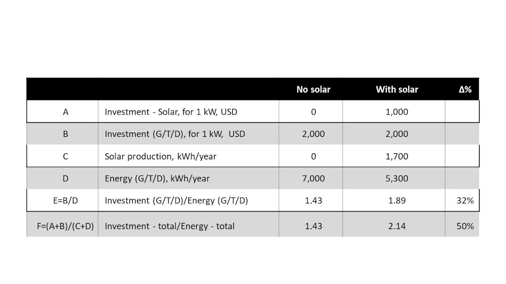Select row label C cell
Image resolution: width=506 pixels, height=284 pixels.
[65, 156]
